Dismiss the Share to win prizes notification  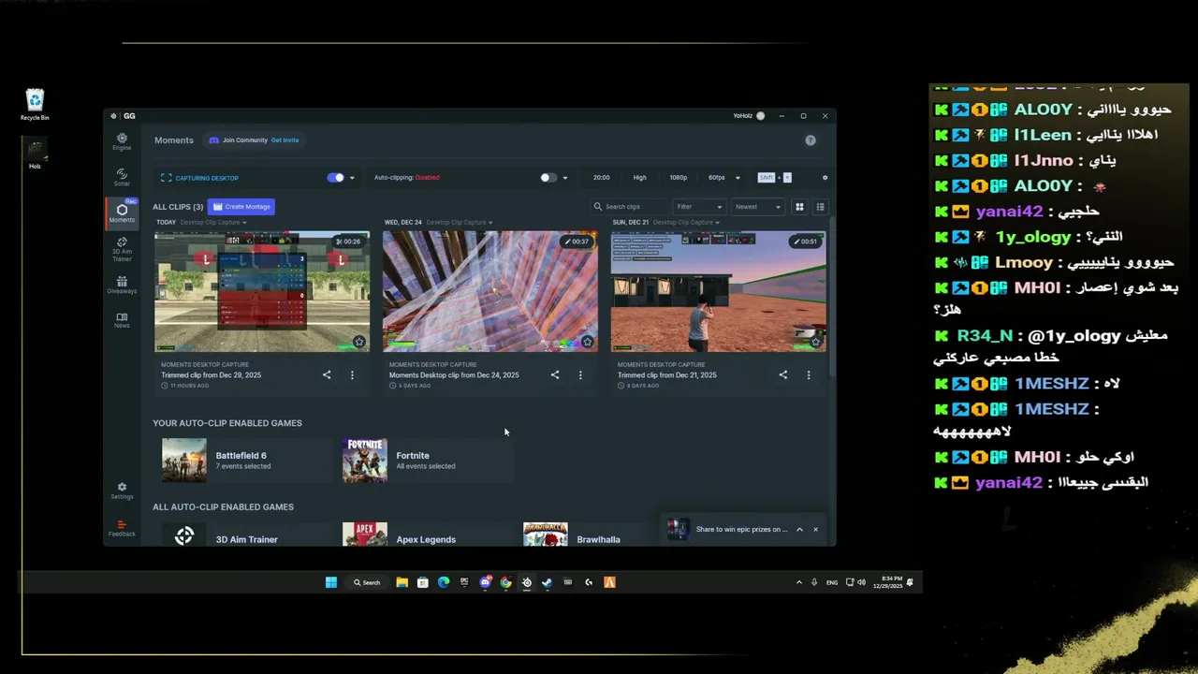pyautogui.click(x=815, y=529)
